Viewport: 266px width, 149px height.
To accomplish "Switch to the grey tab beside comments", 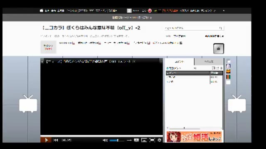I will pyautogui.click(x=209, y=62).
